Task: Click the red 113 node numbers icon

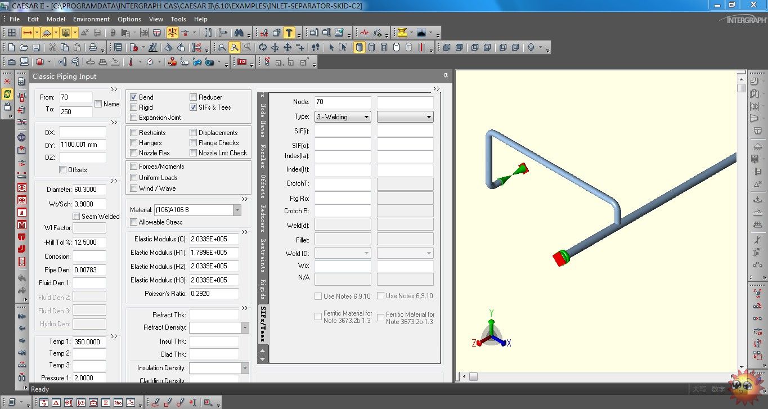Action: [242, 62]
